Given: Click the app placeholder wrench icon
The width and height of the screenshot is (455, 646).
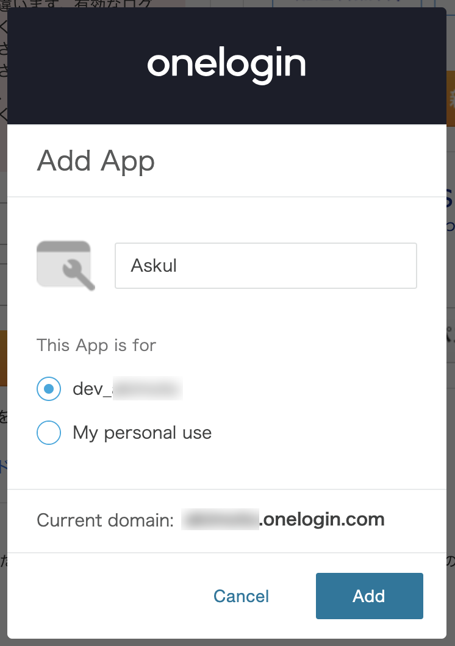Looking at the screenshot, I should 79,275.
